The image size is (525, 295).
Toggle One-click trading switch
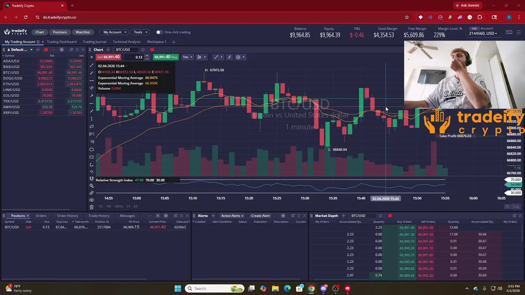pos(158,32)
